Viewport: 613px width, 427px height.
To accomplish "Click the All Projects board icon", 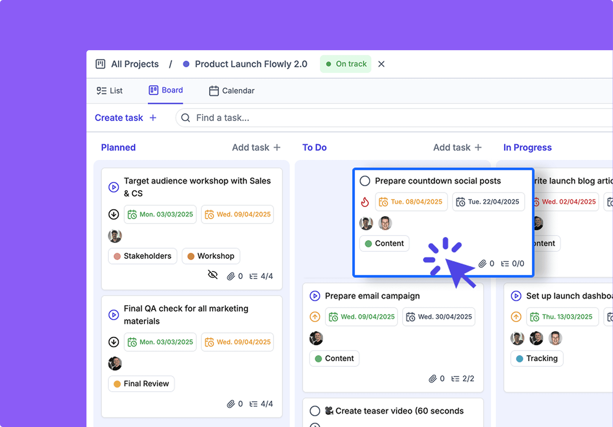I will click(101, 64).
